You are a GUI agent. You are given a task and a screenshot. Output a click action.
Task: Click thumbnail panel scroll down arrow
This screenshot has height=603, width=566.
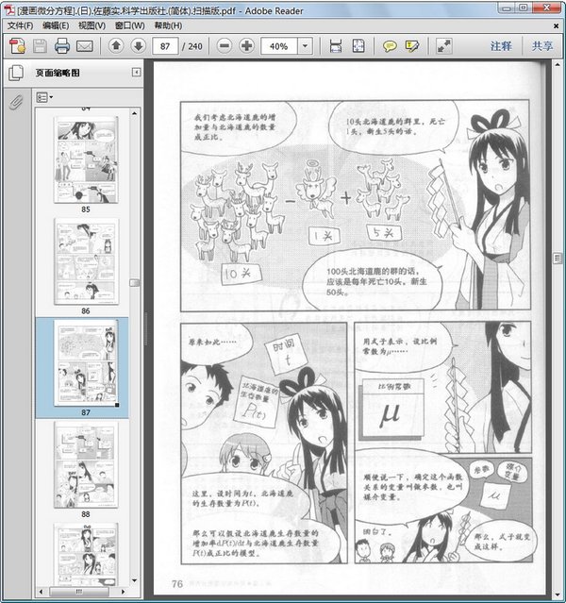(x=134, y=580)
